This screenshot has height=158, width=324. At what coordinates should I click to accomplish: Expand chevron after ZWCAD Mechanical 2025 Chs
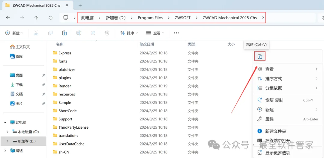[263, 18]
